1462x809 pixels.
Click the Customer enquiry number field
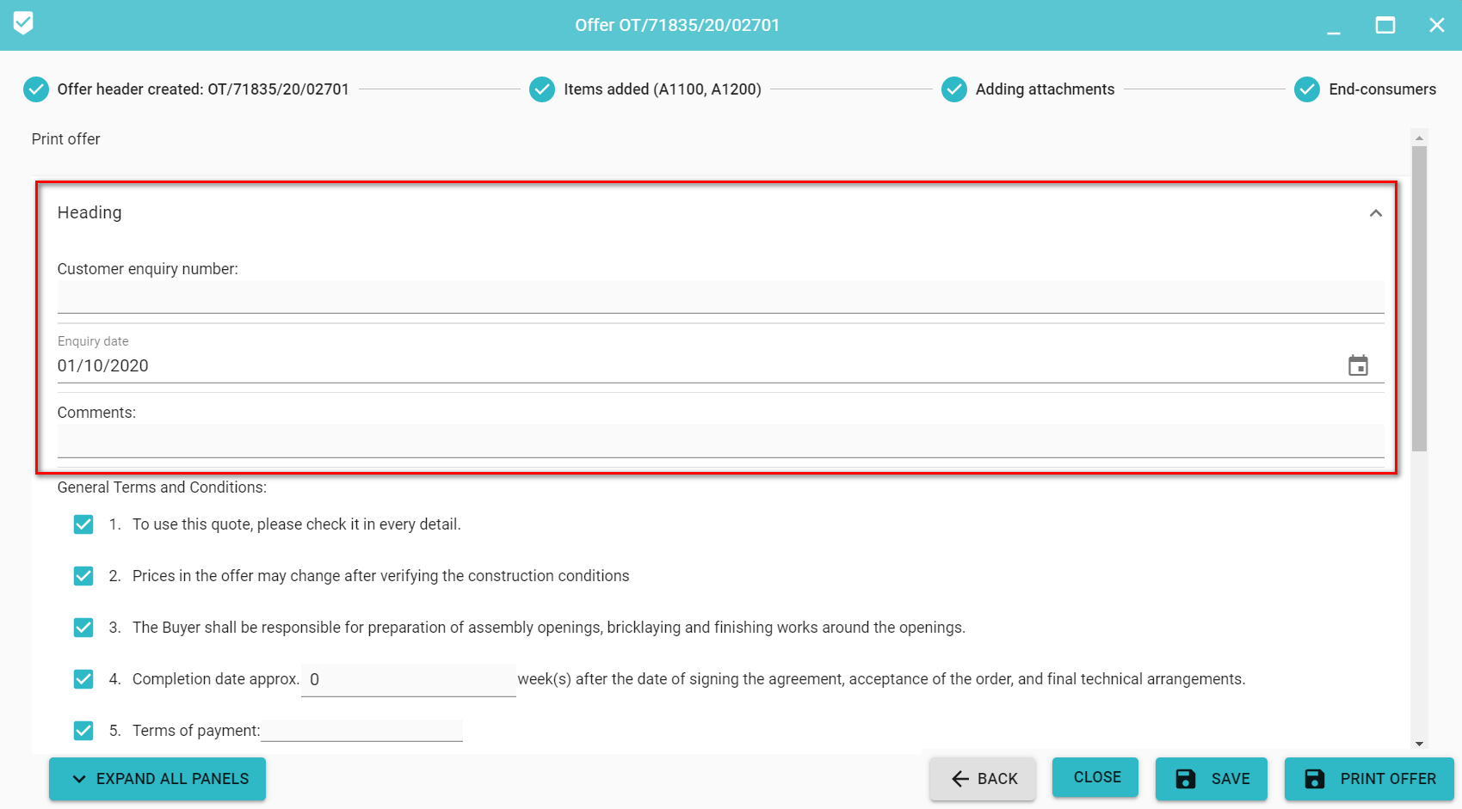pyautogui.click(x=720, y=297)
